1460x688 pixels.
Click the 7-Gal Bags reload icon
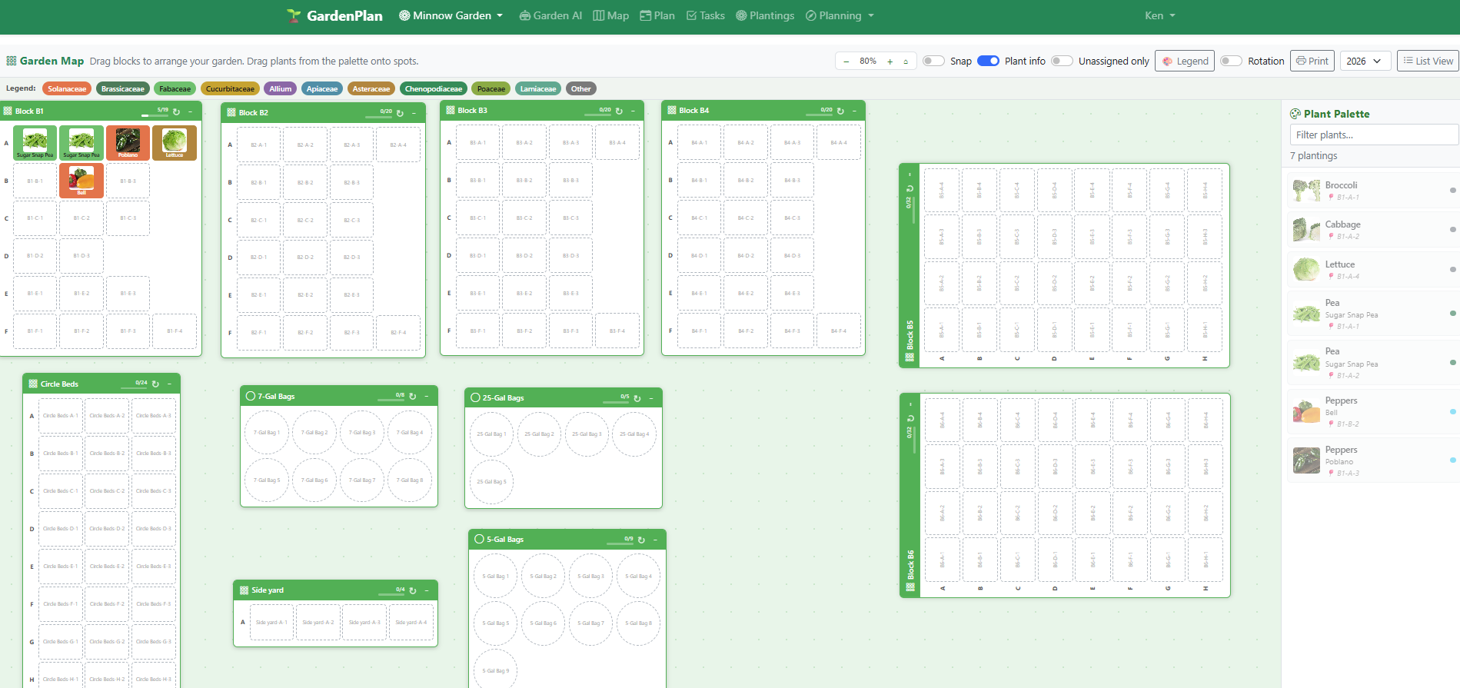[413, 397]
